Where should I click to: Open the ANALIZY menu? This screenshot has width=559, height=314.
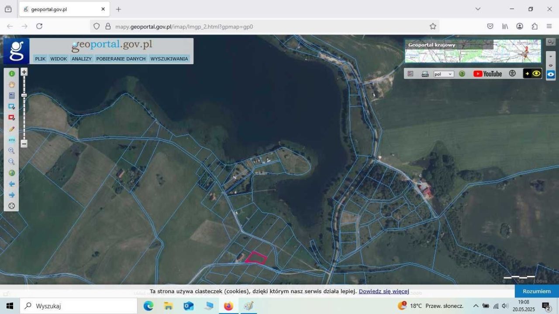82,59
